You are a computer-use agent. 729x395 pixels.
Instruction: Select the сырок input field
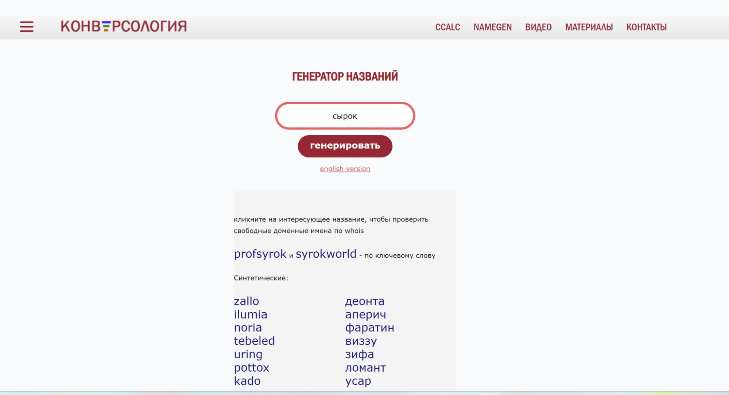(345, 116)
